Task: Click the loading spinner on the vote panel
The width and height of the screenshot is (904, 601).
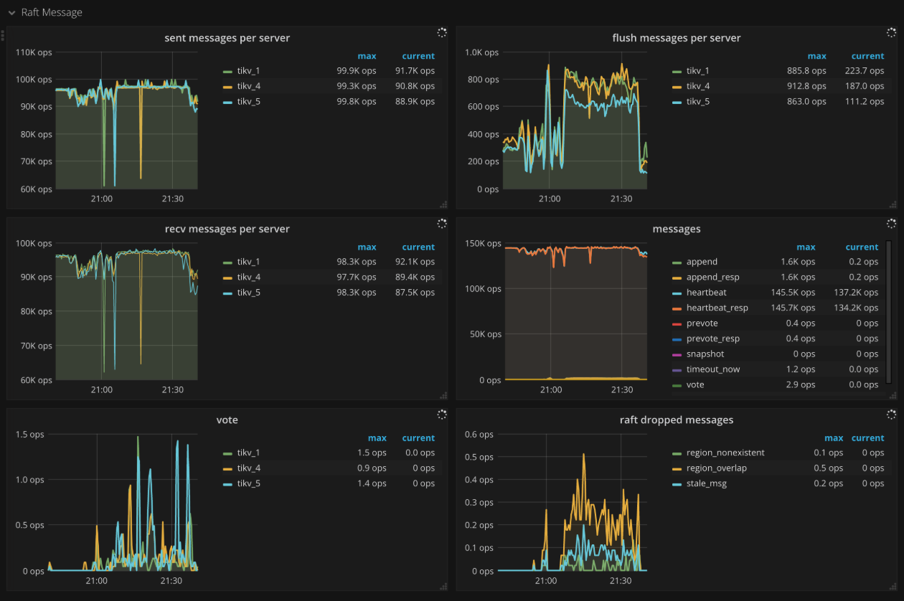Action: point(441,414)
